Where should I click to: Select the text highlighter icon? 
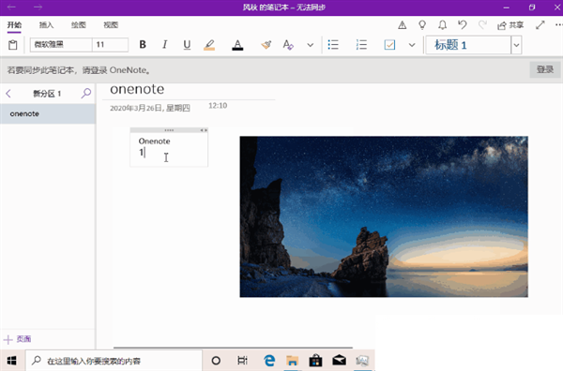pos(209,45)
